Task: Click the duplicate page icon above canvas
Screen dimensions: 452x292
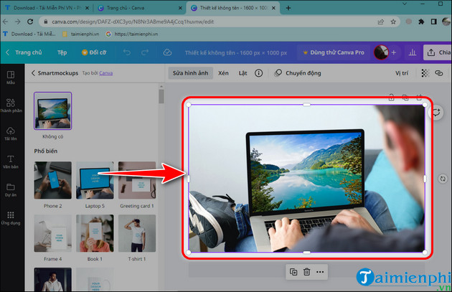Action: [x=405, y=98]
